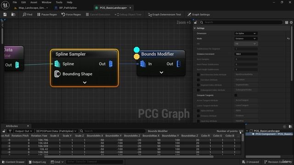
Task: Open the Mode dropdown
Action: click(246, 38)
